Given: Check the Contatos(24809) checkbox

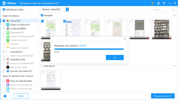Looking at the screenshot, I should pos(4,28).
